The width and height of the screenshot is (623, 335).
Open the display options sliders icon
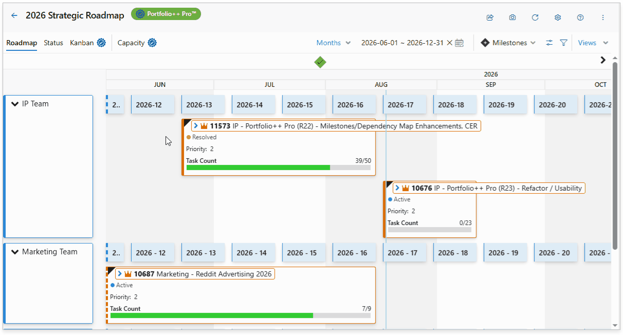(x=549, y=43)
